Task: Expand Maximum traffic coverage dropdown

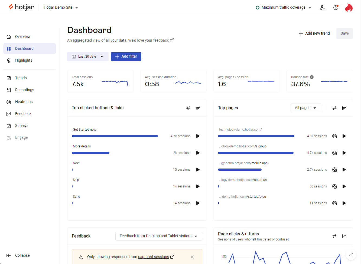Action: (x=284, y=8)
